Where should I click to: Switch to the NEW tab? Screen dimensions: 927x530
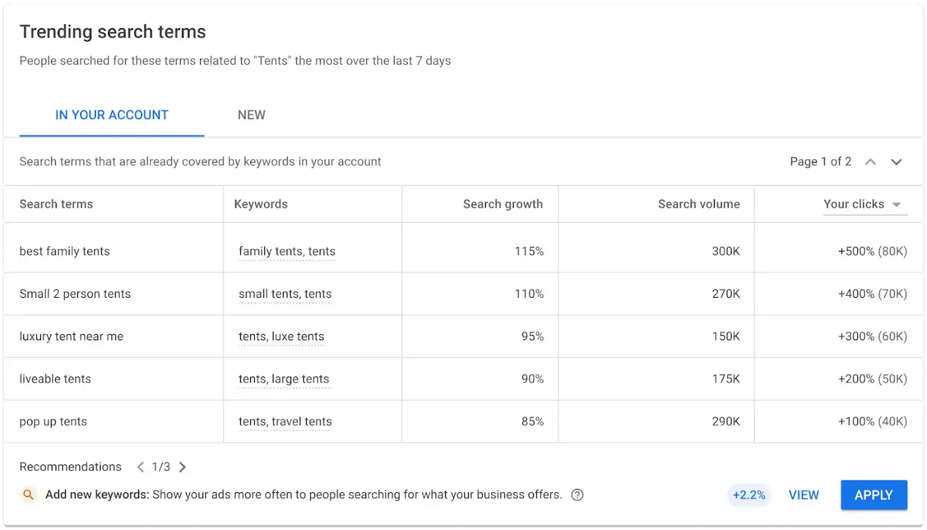[x=251, y=114]
